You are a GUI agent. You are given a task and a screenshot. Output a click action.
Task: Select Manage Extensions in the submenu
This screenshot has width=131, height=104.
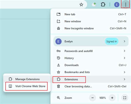point(27,79)
